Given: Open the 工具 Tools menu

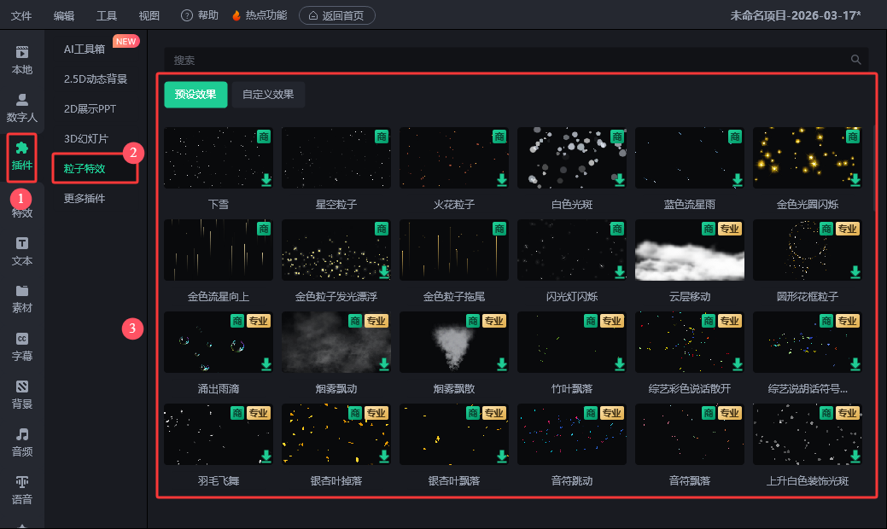Looking at the screenshot, I should [107, 15].
